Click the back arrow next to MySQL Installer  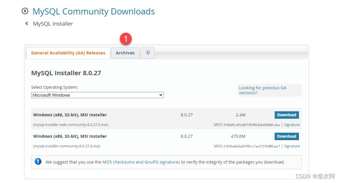(x=26, y=24)
